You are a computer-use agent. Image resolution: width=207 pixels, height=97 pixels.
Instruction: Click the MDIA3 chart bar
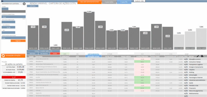point(100,35)
